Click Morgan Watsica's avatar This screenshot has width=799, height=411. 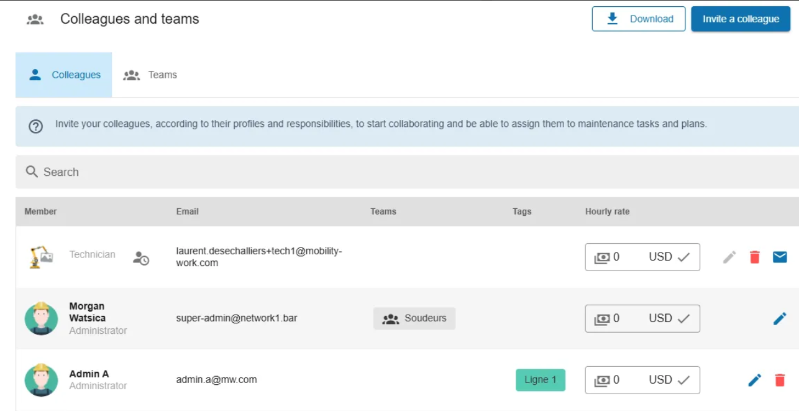pyautogui.click(x=42, y=318)
